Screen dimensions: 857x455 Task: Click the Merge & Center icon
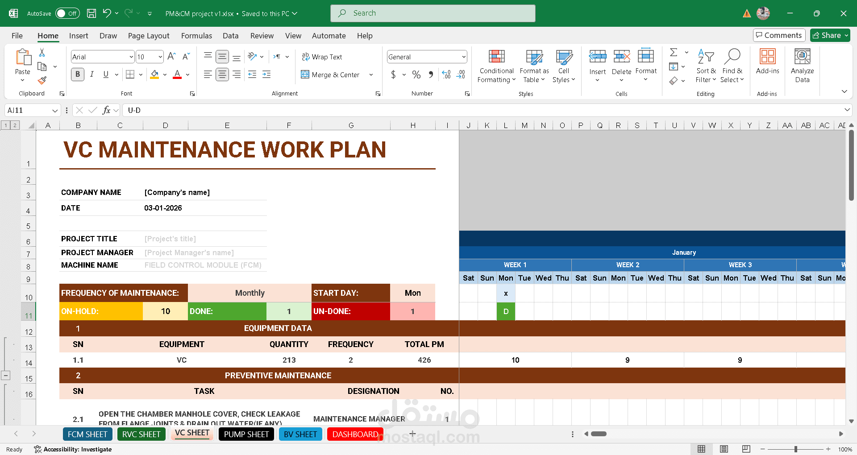coord(305,74)
